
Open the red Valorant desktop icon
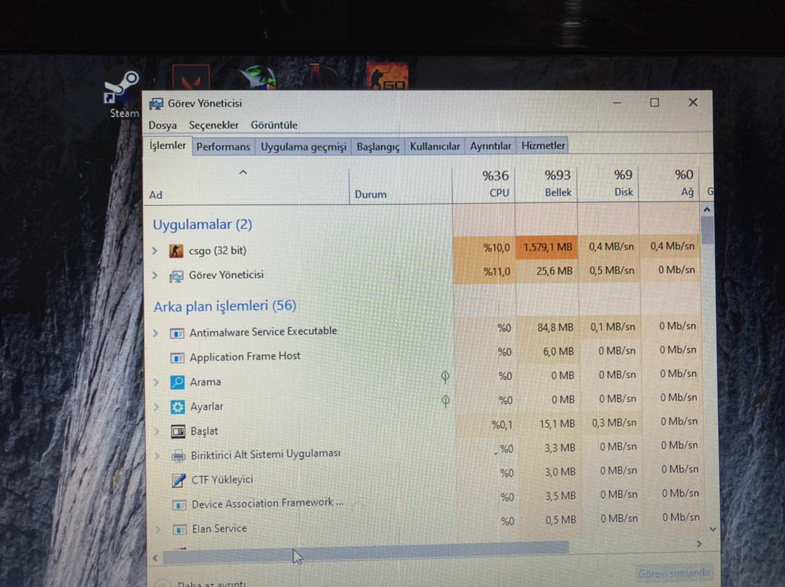pos(191,78)
